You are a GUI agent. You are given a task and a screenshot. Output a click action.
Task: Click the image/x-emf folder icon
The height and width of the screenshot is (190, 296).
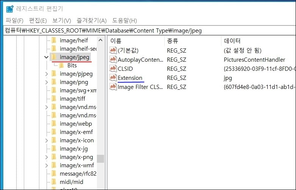click(x=54, y=132)
